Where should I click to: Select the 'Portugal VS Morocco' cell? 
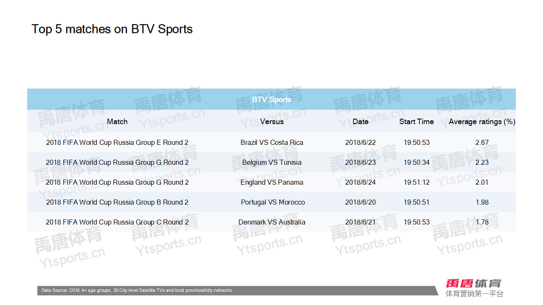click(x=272, y=202)
